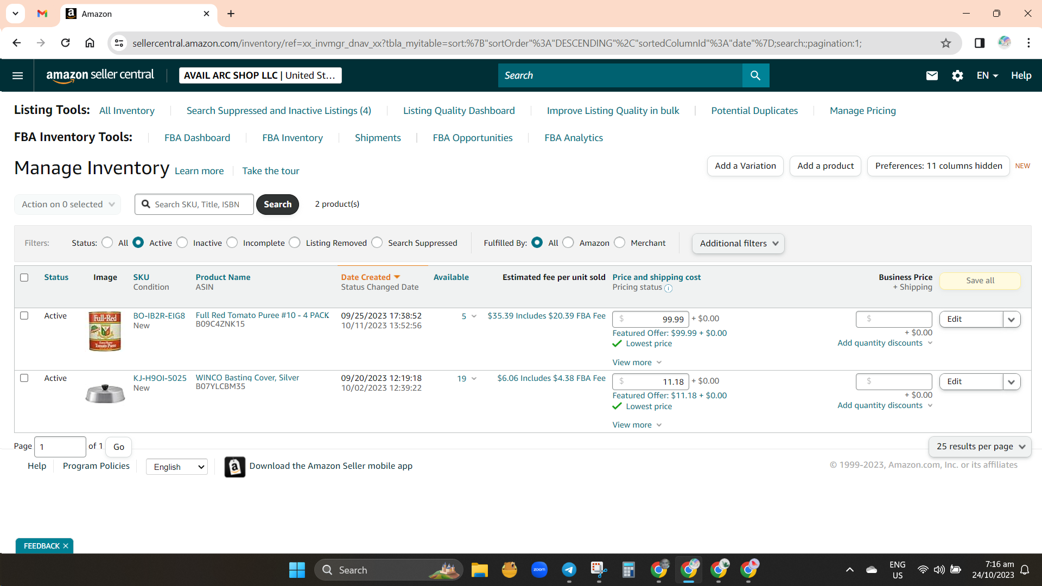Reload the page
The width and height of the screenshot is (1042, 586).
pyautogui.click(x=65, y=43)
